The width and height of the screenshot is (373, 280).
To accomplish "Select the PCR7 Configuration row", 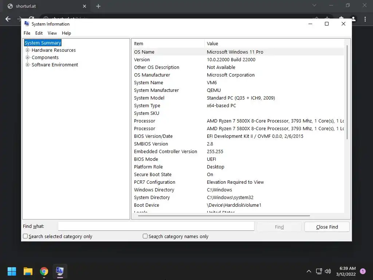I will tap(238, 182).
